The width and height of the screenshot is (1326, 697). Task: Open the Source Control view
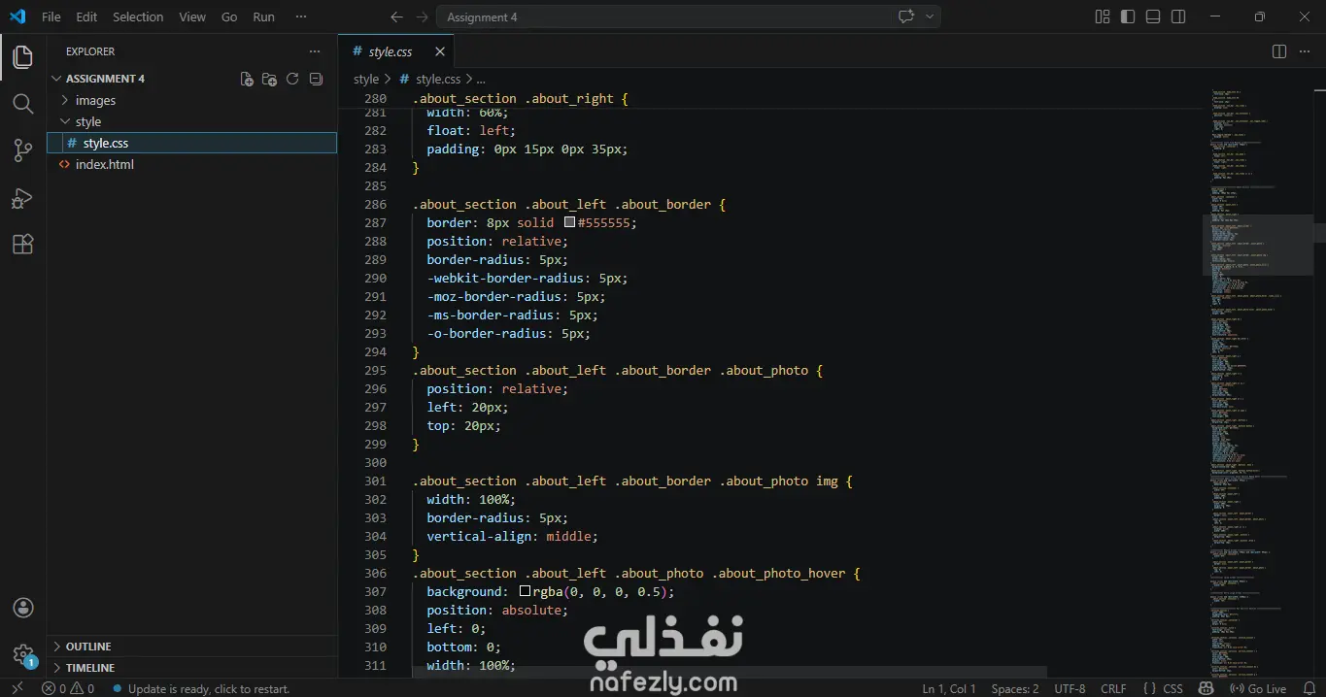(22, 150)
